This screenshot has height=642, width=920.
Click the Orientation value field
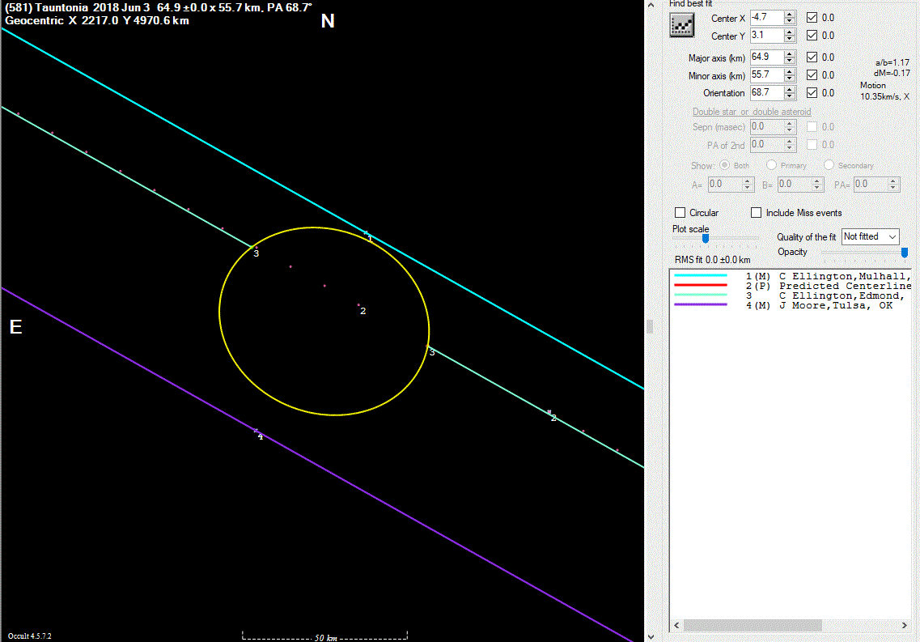pos(766,93)
